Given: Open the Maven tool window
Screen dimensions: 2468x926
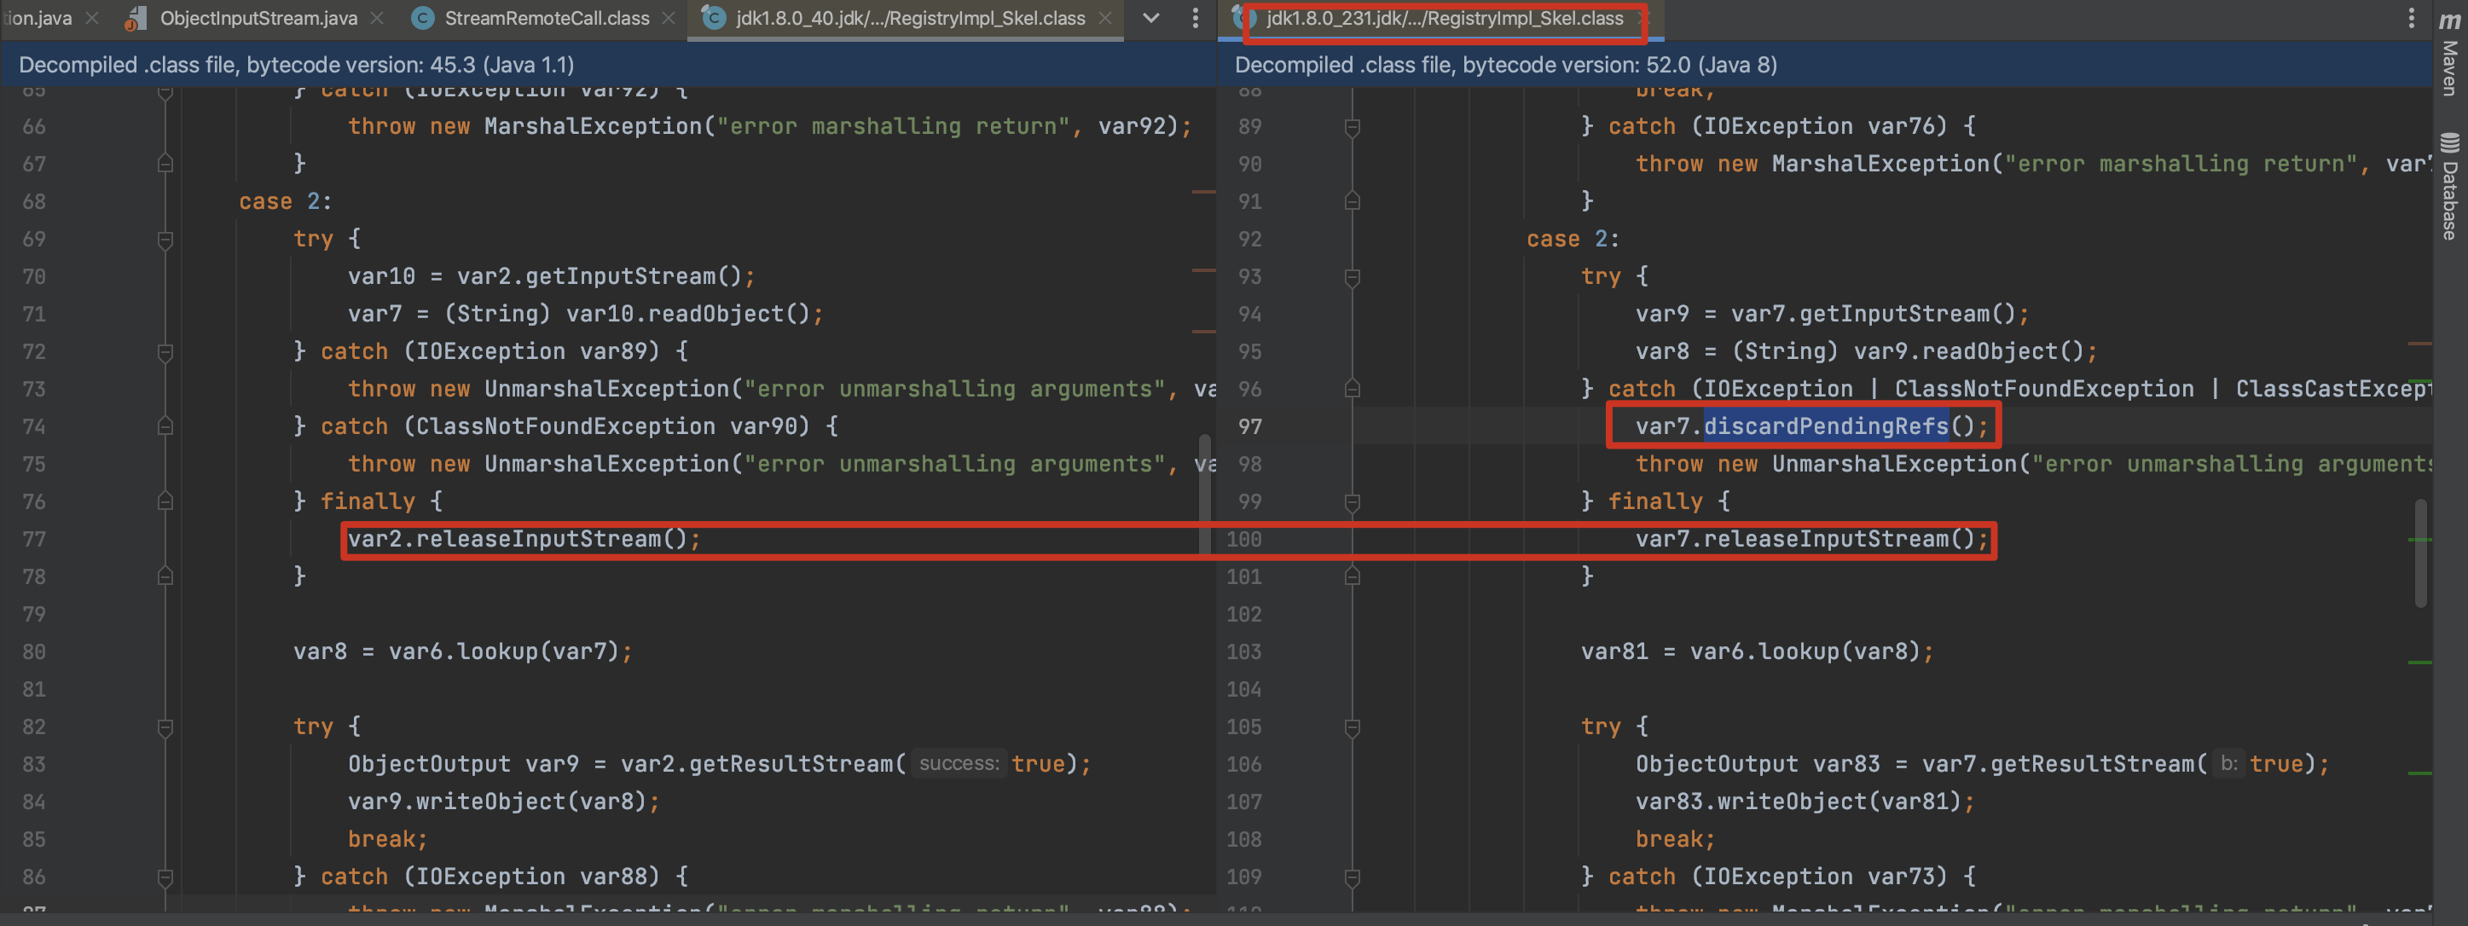Looking at the screenshot, I should [2450, 53].
